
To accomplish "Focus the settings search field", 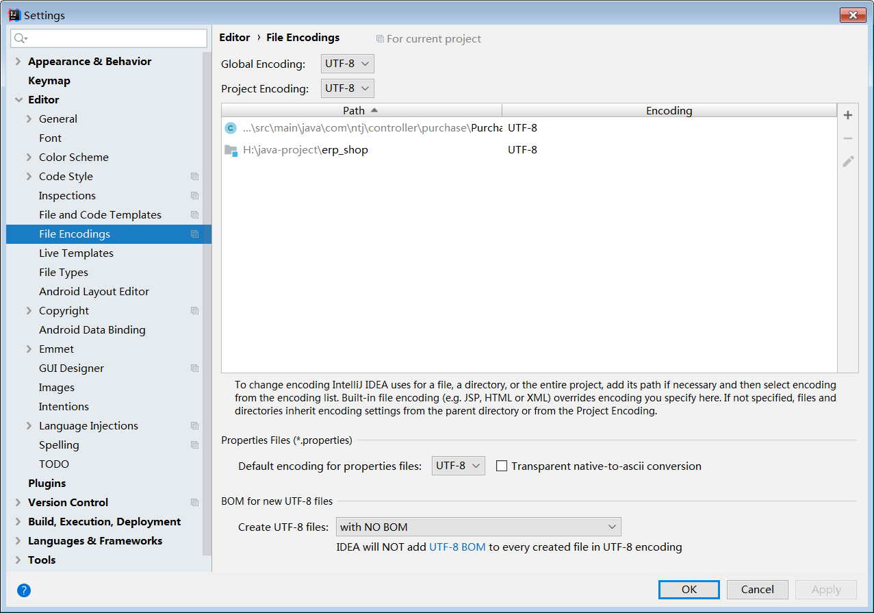I will (x=109, y=38).
